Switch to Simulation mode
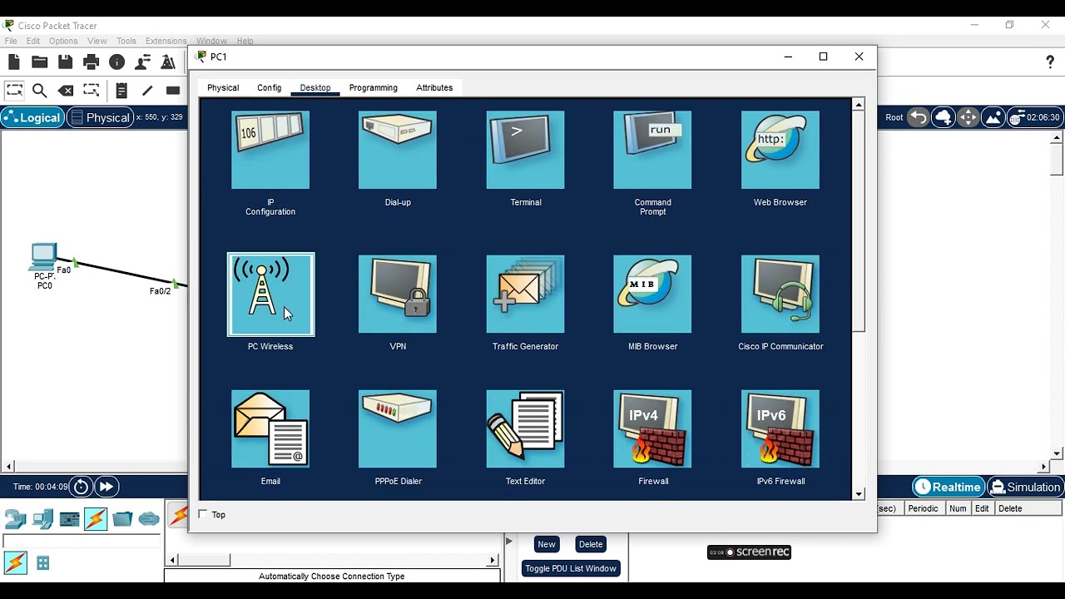The width and height of the screenshot is (1065, 599). coord(1025,487)
